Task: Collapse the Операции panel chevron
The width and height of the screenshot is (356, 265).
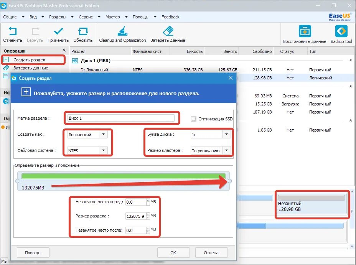Action: click(x=64, y=50)
